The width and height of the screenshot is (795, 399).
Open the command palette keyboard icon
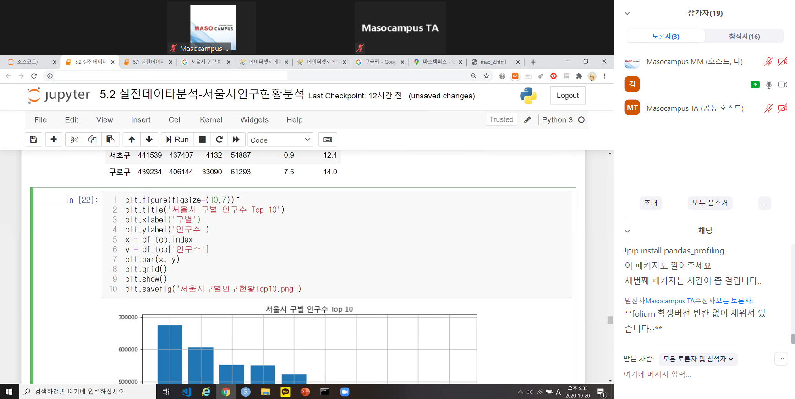328,140
